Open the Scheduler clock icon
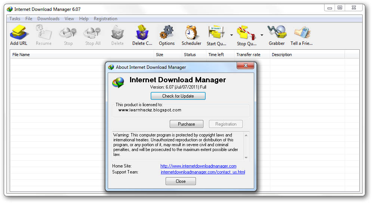372x203 pixels. [x=191, y=32]
